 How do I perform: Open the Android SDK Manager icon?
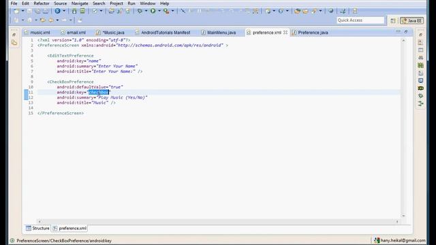pyautogui.click(x=74, y=11)
